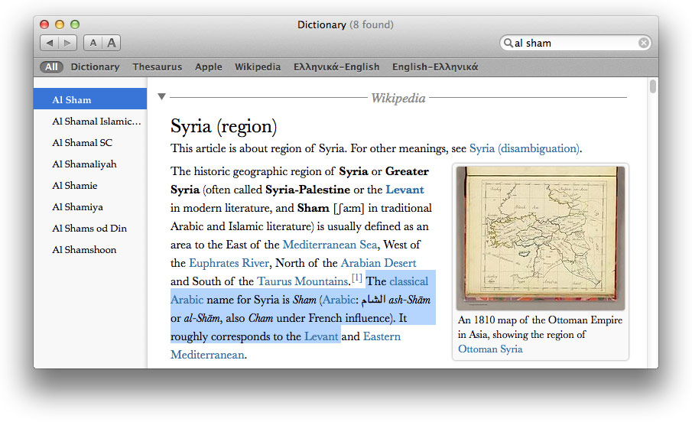Switch to the Ελληνικά-English tab

[x=336, y=67]
